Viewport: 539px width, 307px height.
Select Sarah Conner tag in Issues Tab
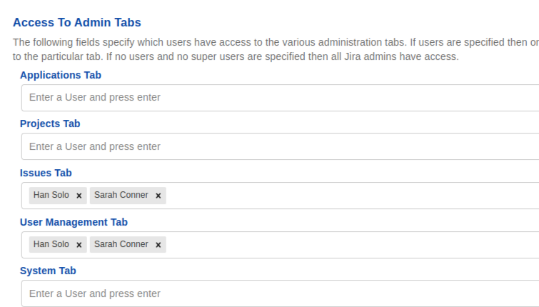pos(121,195)
